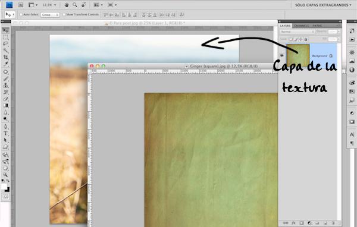Select the History Brush tool
357x227 pixels.
coord(5,92)
